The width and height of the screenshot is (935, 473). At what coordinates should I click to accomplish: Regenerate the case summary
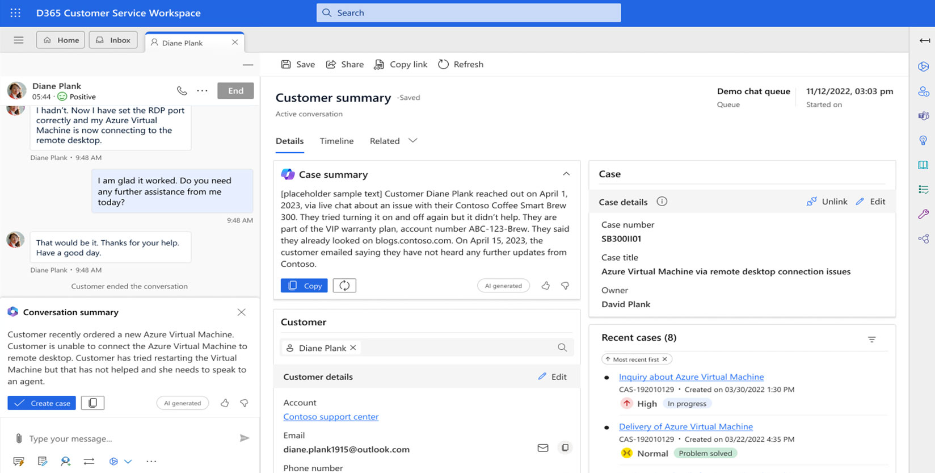344,286
